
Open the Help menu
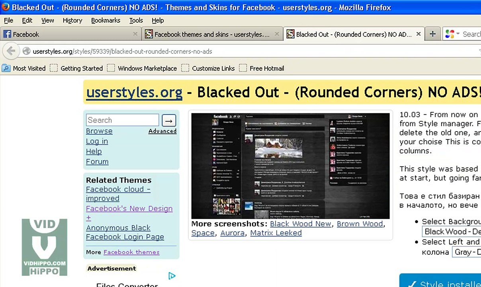click(158, 20)
